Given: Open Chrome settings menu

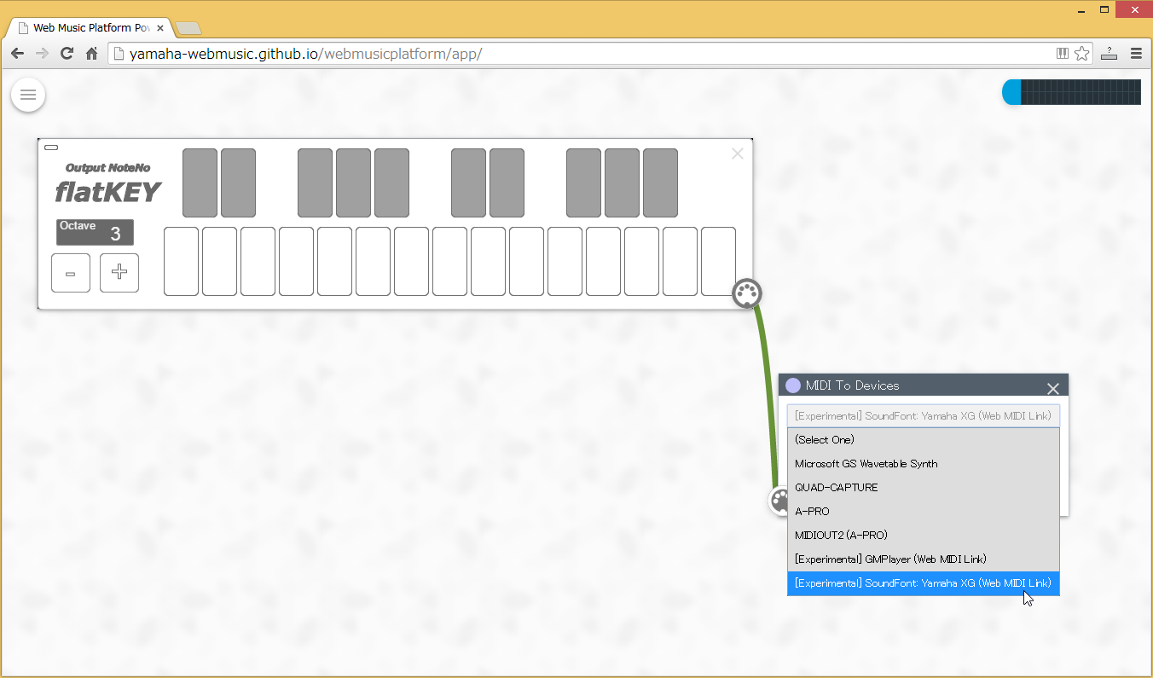Looking at the screenshot, I should [x=1136, y=54].
